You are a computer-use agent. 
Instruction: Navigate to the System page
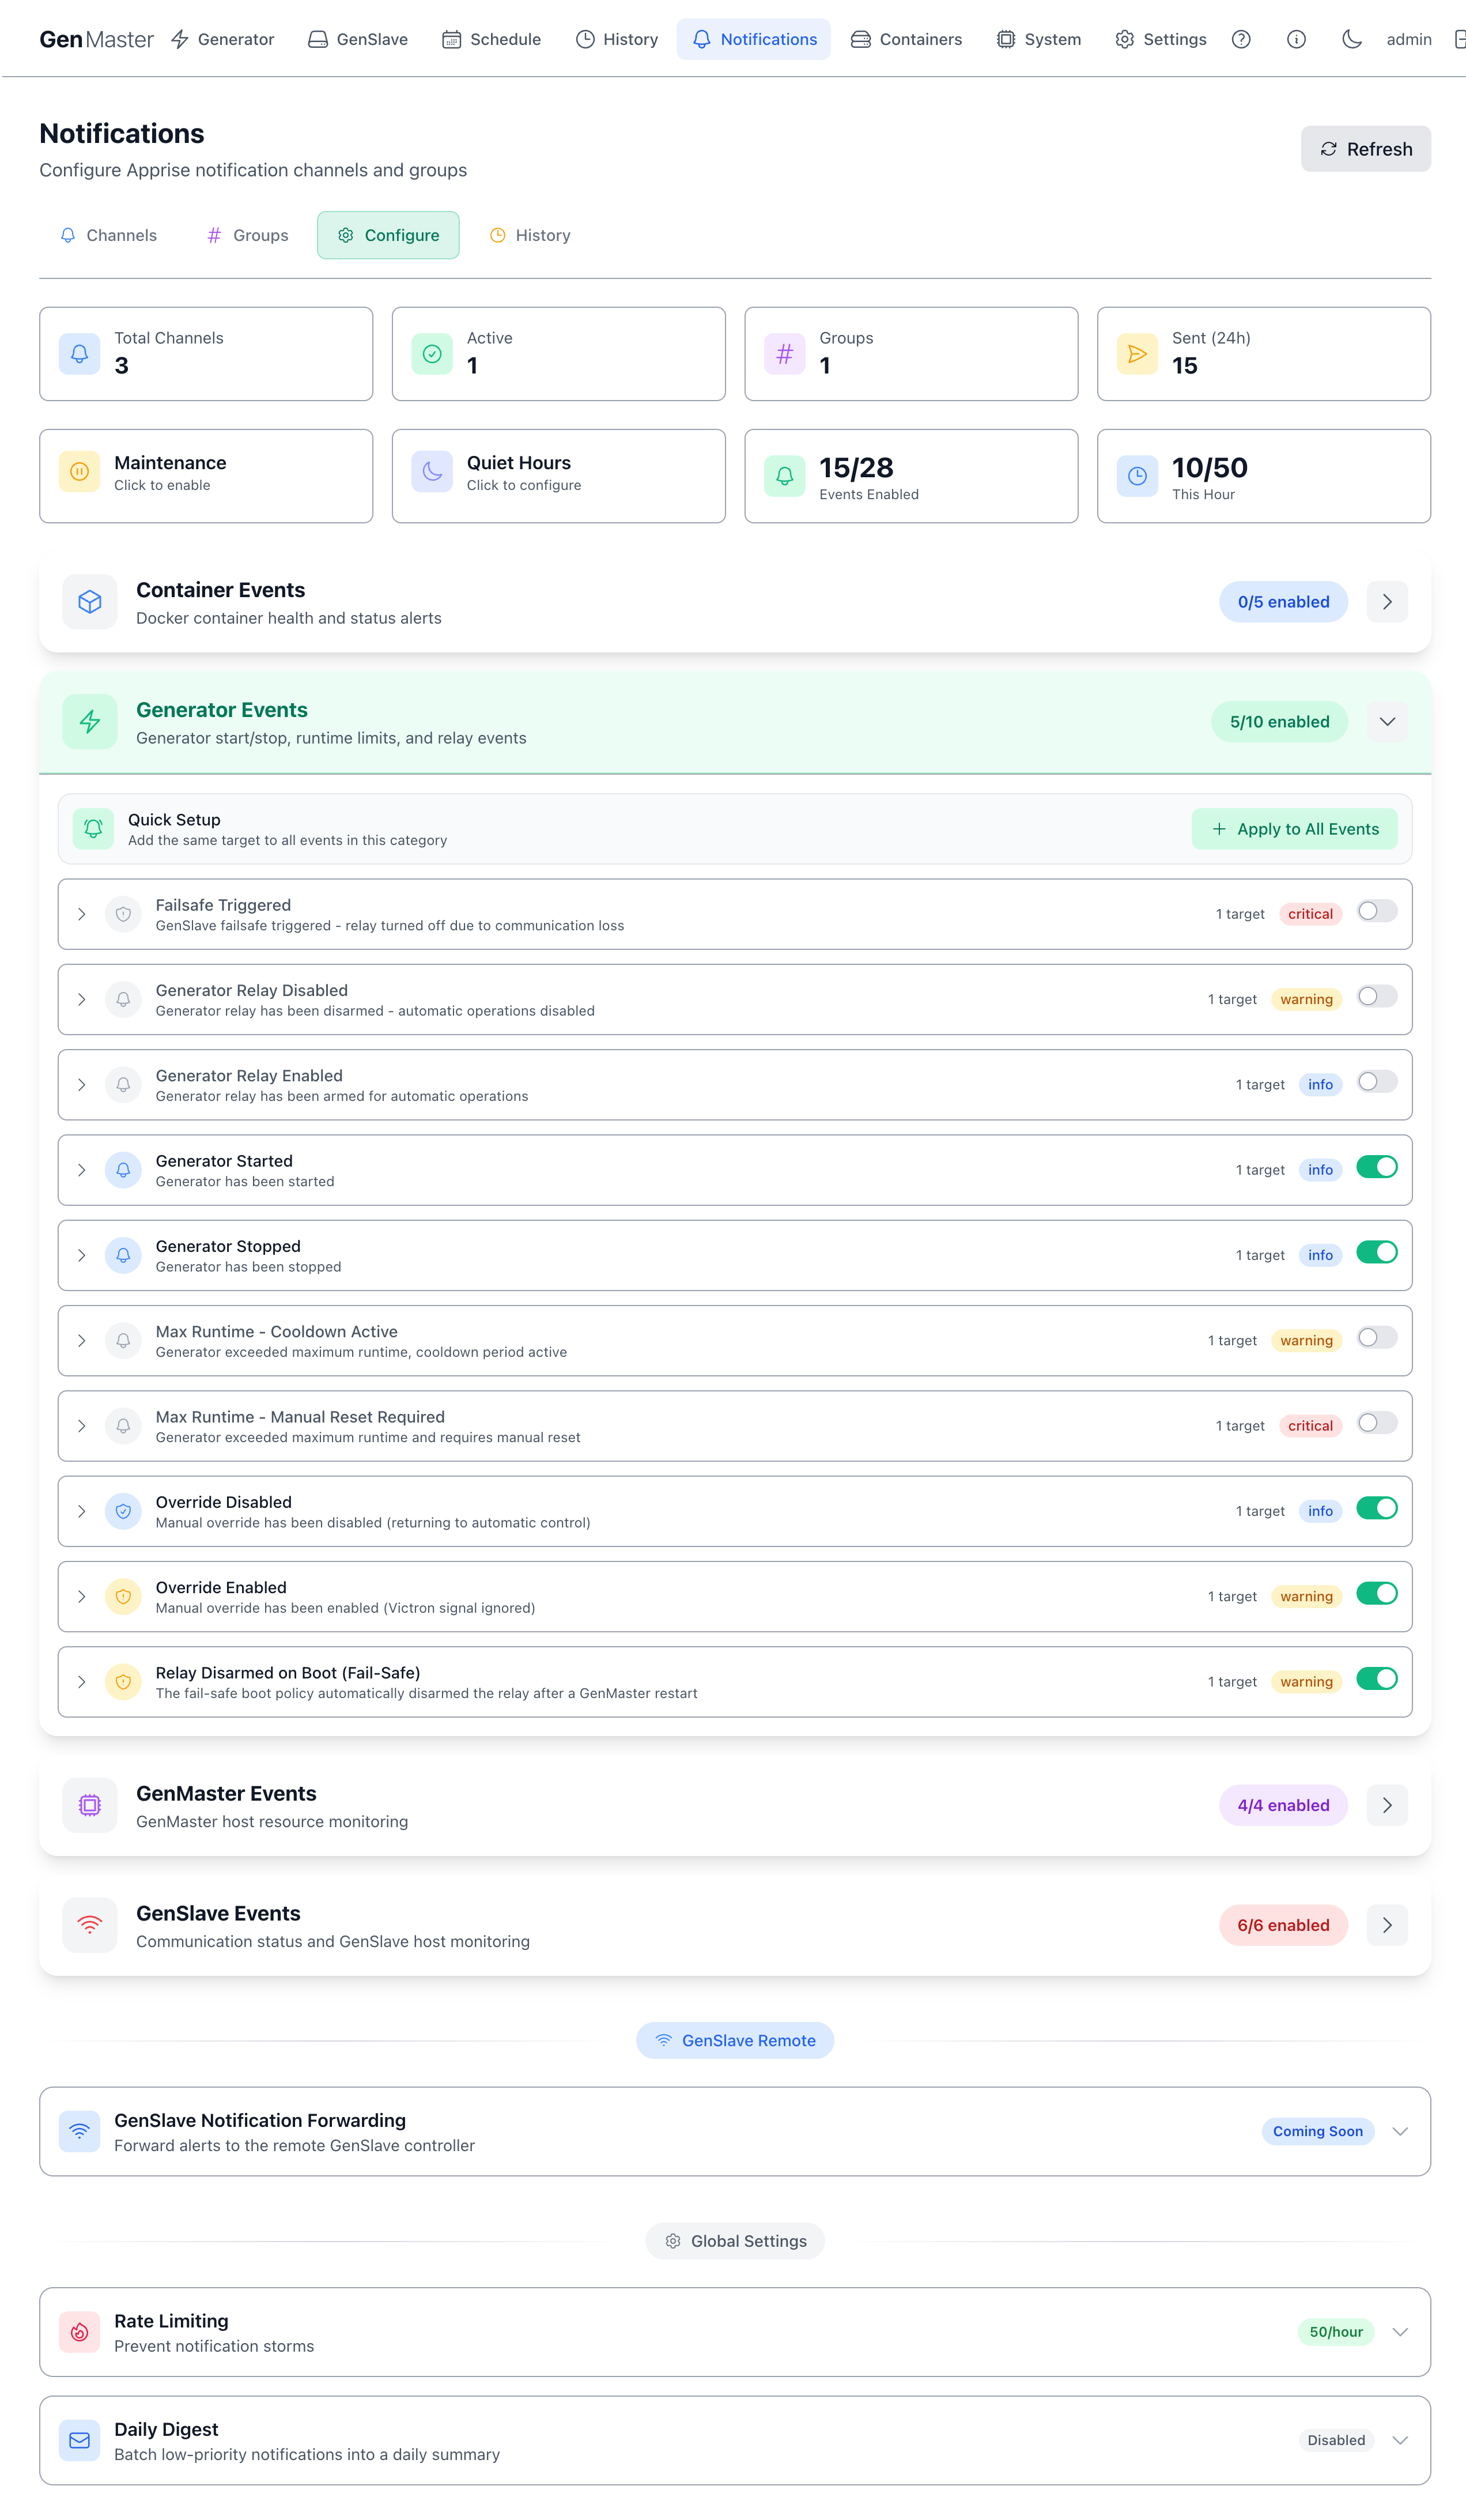1039,39
